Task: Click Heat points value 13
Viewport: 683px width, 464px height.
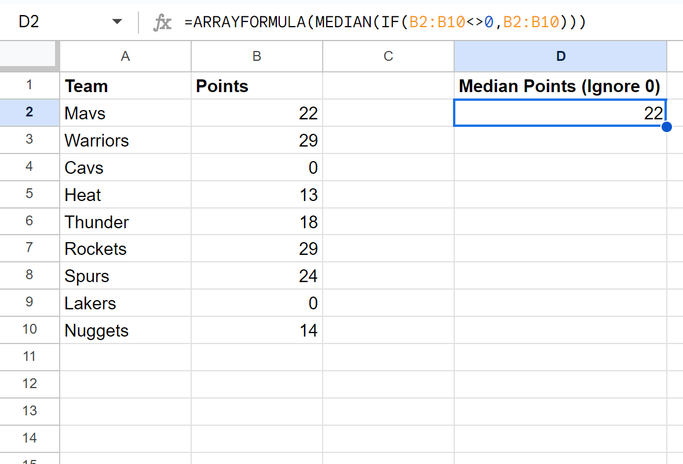Action: (257, 194)
